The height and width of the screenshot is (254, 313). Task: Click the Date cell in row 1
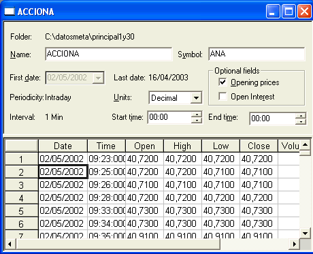(x=63, y=159)
